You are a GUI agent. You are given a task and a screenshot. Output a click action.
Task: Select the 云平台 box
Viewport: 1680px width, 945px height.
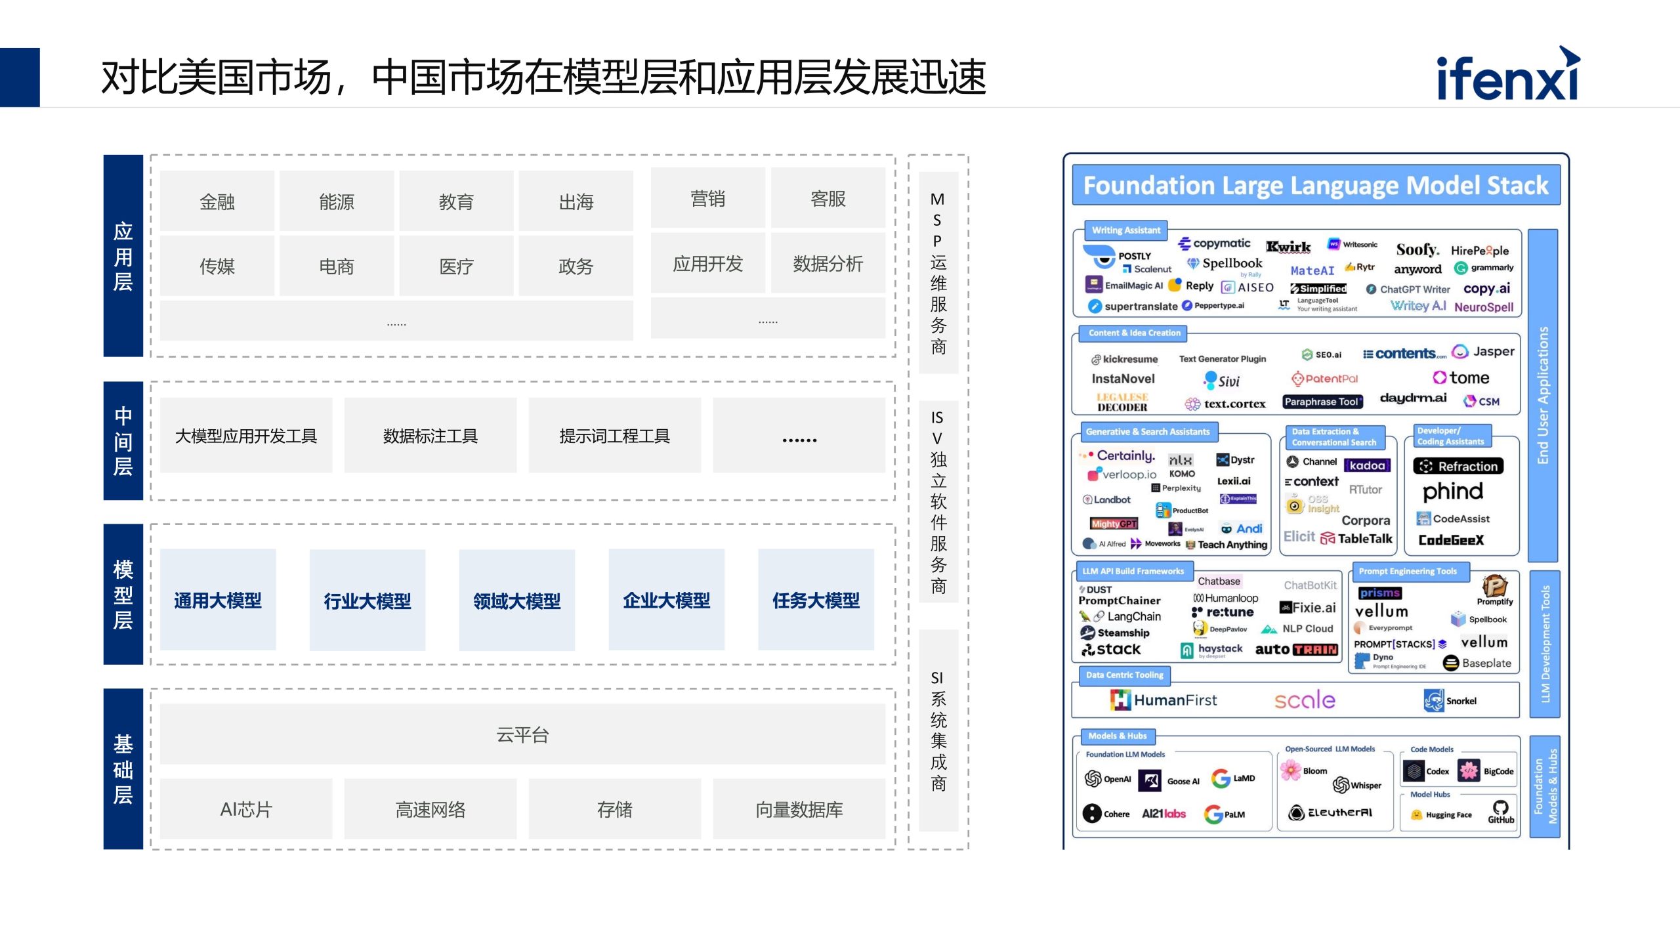[x=522, y=734]
